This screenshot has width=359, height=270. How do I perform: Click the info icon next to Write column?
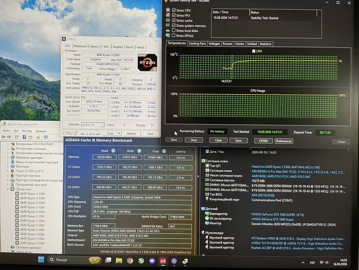[x=139, y=150]
